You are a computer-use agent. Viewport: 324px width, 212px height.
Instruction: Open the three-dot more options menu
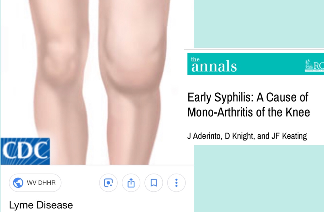[x=176, y=183]
